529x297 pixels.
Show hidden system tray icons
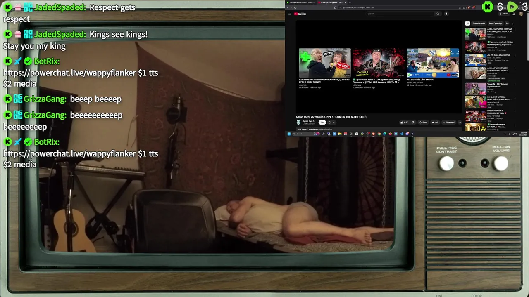click(x=505, y=134)
